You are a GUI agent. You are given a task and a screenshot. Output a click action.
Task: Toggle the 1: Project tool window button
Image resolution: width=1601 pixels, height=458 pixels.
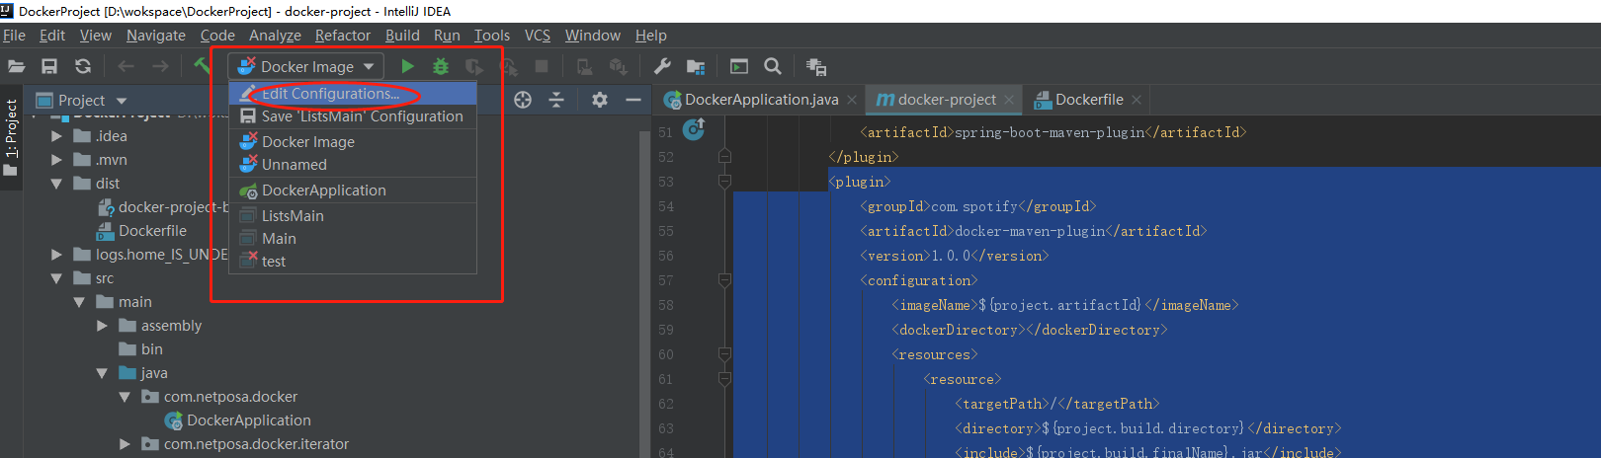tap(11, 138)
